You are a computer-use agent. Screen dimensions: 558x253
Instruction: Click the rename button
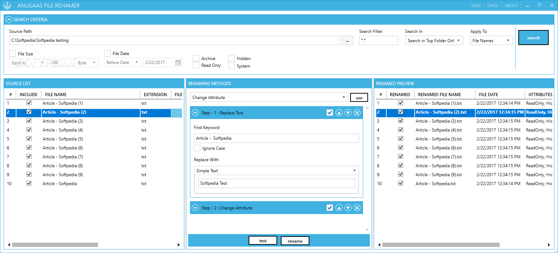click(x=295, y=241)
